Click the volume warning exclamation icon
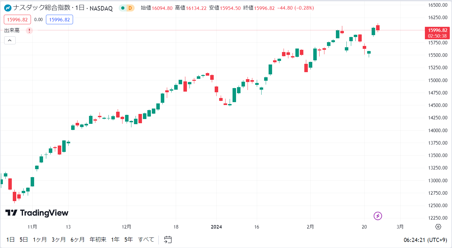Viewport: 452px width, 248px height. click(x=29, y=31)
